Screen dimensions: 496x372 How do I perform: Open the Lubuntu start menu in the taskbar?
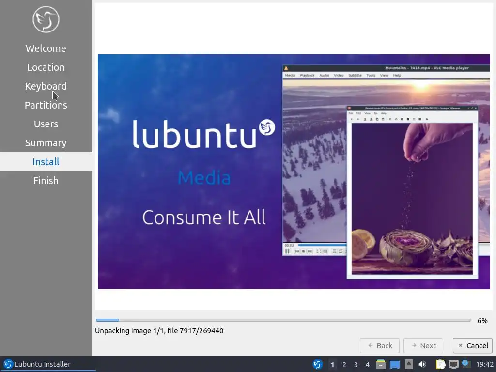pyautogui.click(x=318, y=364)
